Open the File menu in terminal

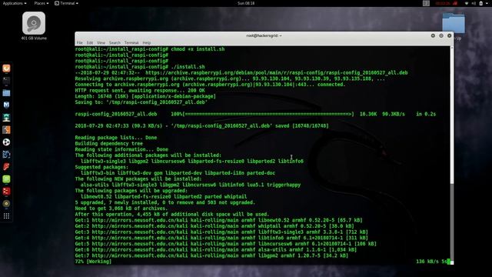[x=80, y=43]
